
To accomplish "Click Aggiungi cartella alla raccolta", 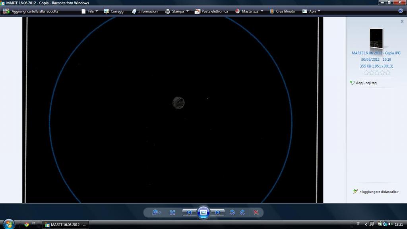I will [x=31, y=11].
